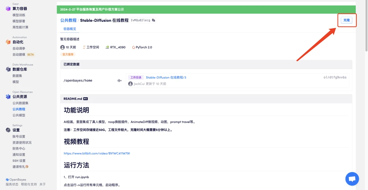
Task: Click the 暂无容器描述 description text
Action: point(70,39)
